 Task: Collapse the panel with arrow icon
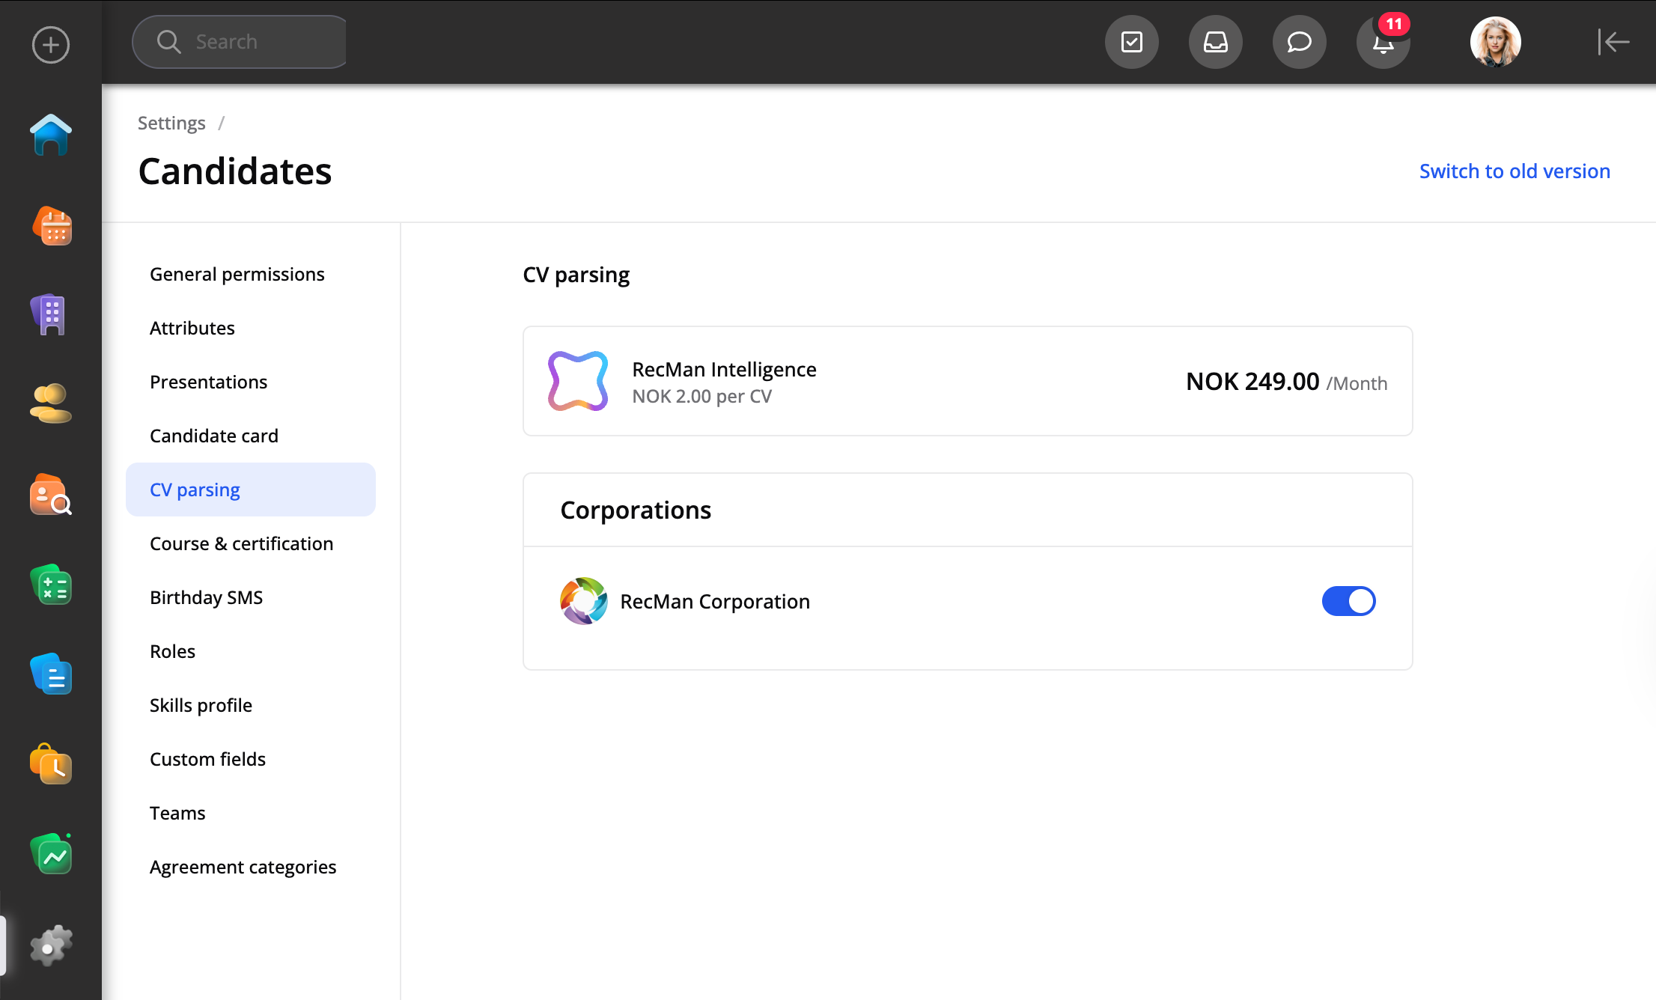(x=1613, y=43)
